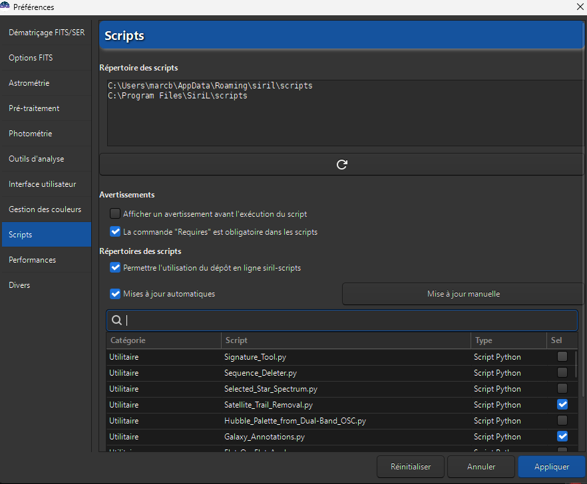Uncheck Mises à jour automatiques
Viewport: 587px width, 484px height.
(x=115, y=294)
